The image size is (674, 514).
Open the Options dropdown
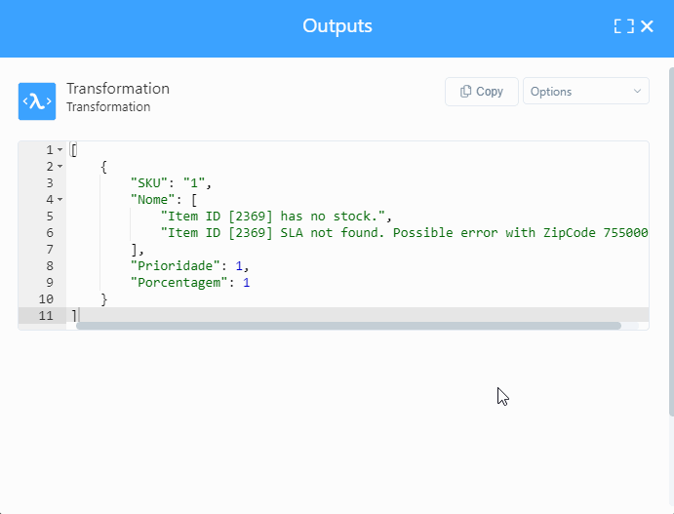[585, 92]
